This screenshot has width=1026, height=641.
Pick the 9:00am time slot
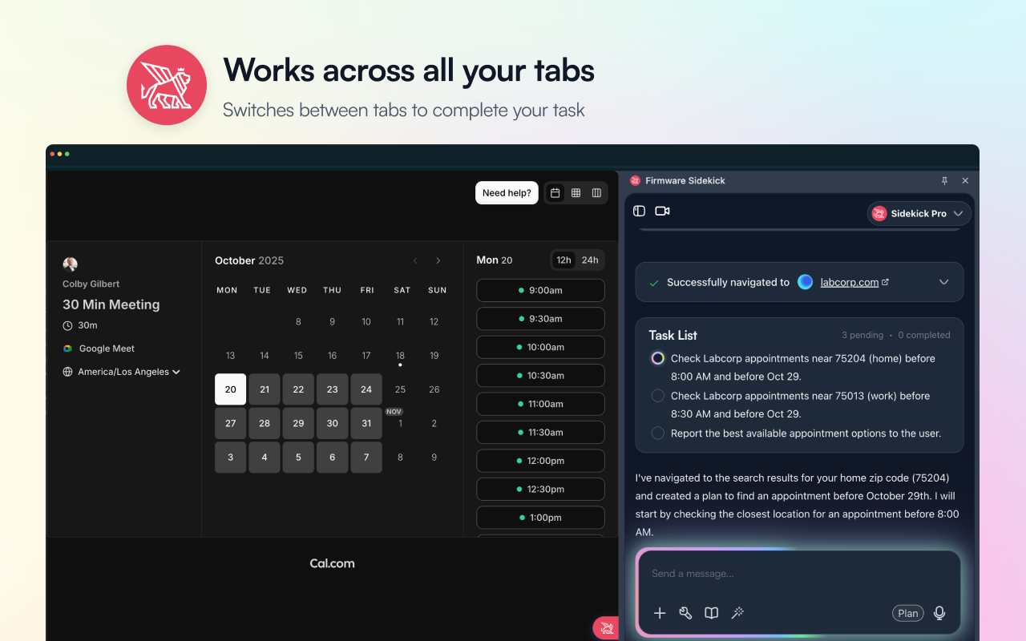click(x=540, y=290)
